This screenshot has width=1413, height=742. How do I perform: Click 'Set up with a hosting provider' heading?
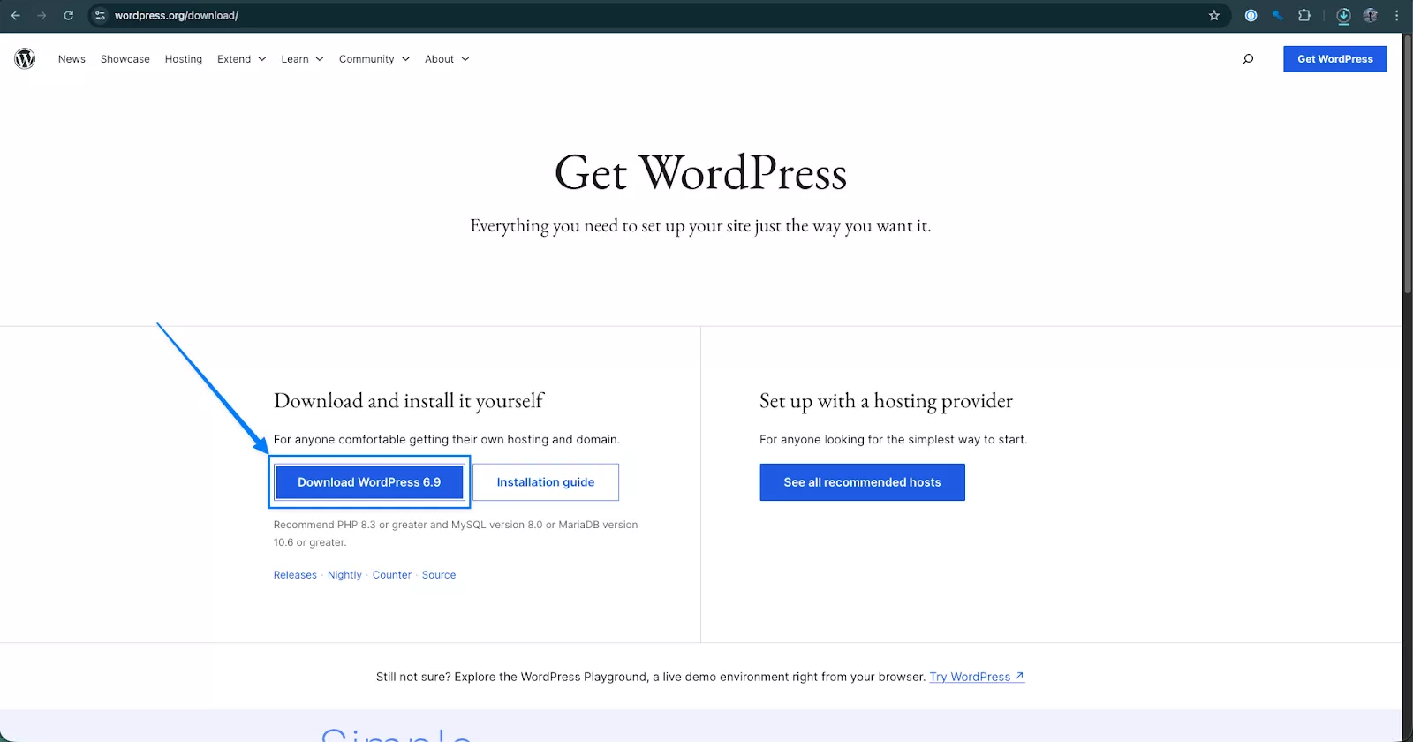tap(886, 401)
